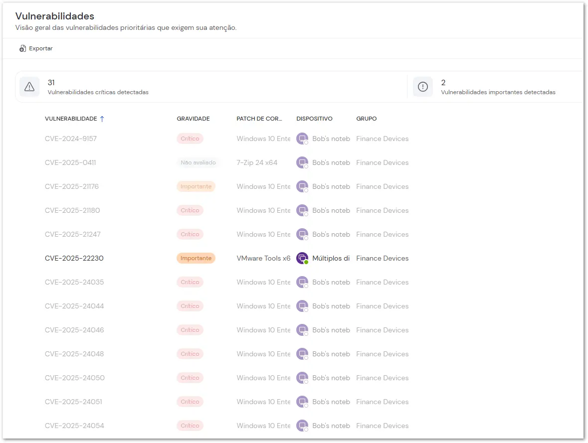The height and width of the screenshot is (443, 588).
Task: Click Não avaliado badge for CVE-2025-0411
Action: coord(198,162)
